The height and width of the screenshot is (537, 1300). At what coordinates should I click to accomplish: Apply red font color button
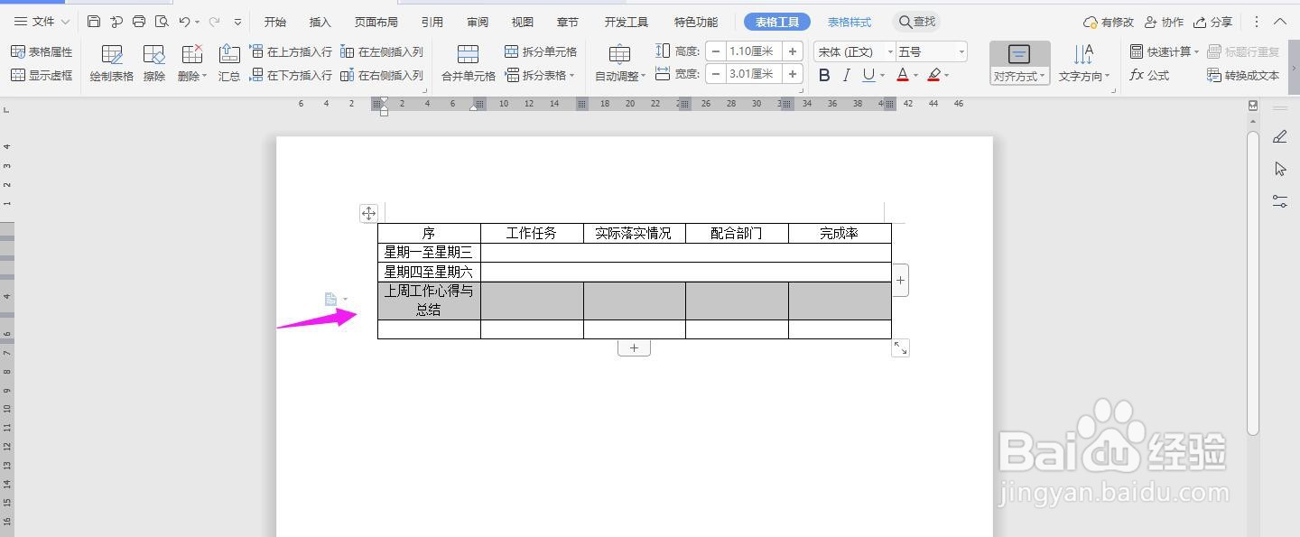pos(903,76)
